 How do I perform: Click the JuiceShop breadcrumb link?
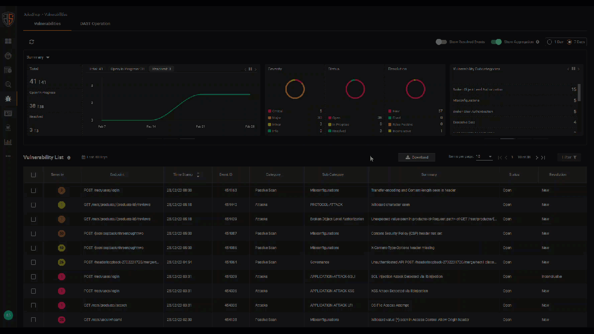32,14
